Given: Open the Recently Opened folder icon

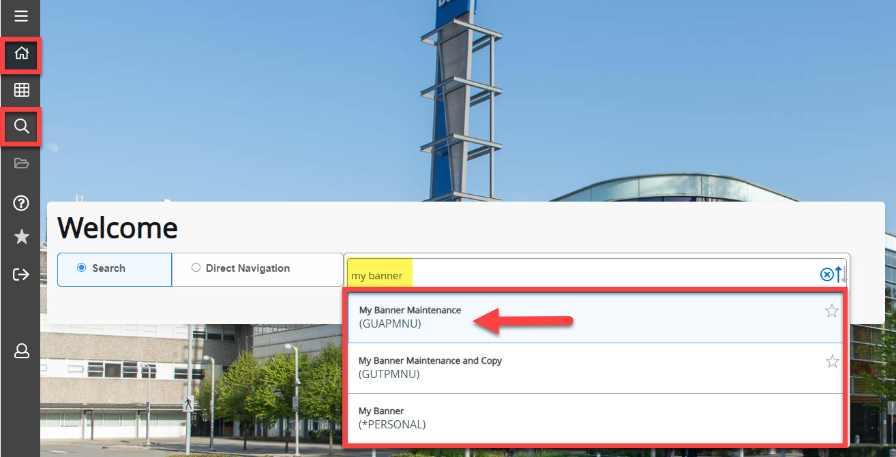Looking at the screenshot, I should pos(20,163).
